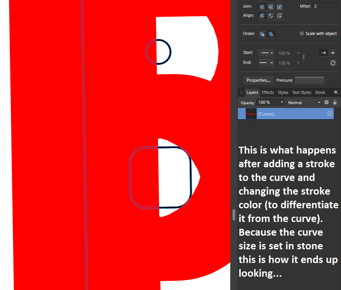Select the round join icon
Image resolution: width=341 pixels, height=290 pixels.
point(262,7)
